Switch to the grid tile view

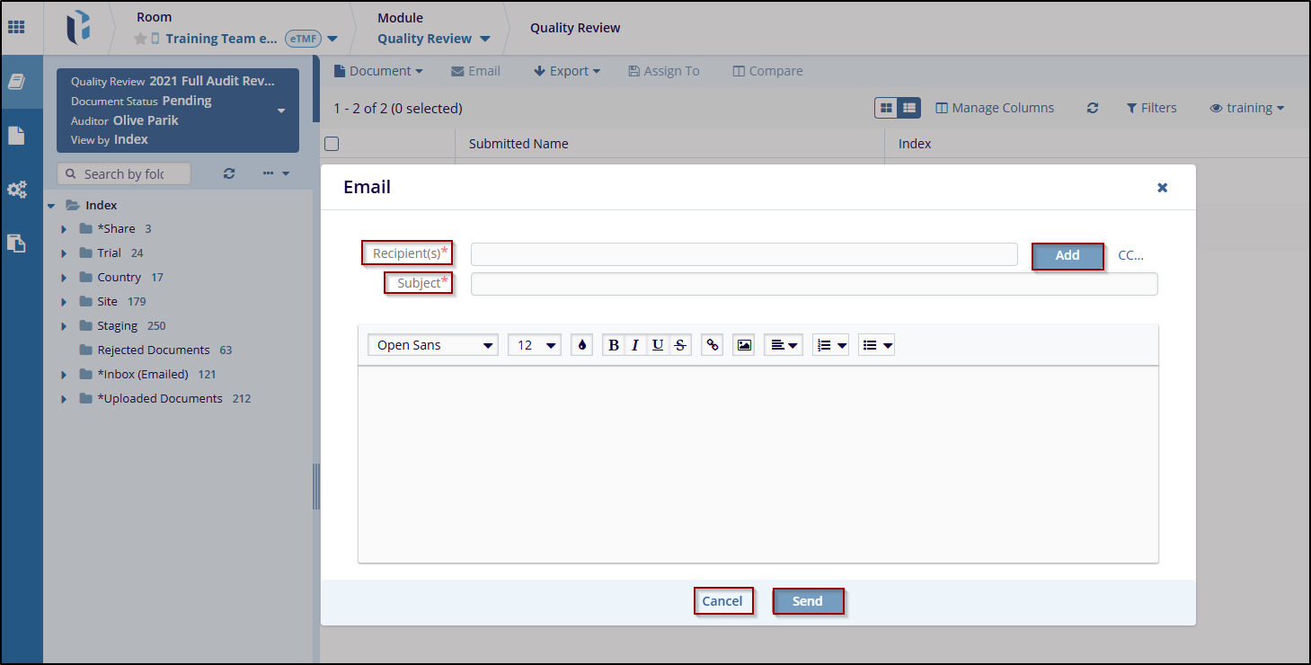[x=886, y=108]
